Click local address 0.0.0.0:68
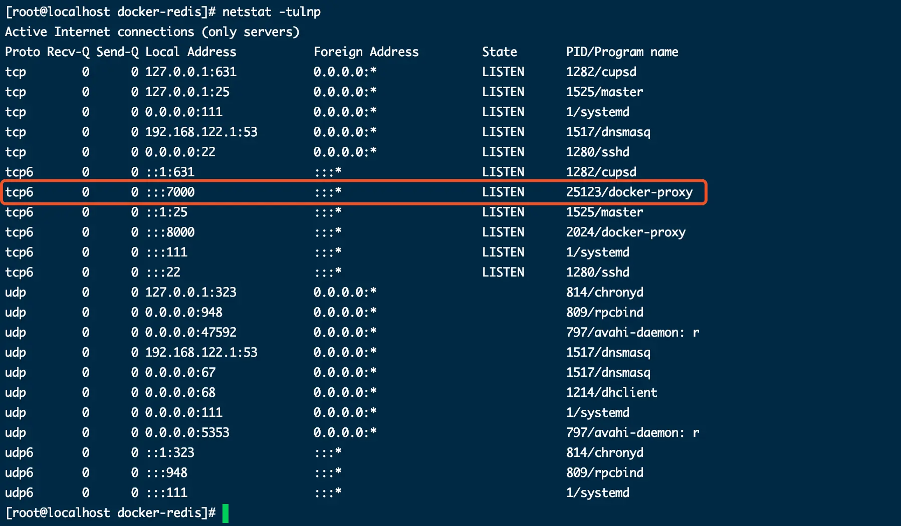Screen dimensions: 901x526 pyautogui.click(x=180, y=393)
